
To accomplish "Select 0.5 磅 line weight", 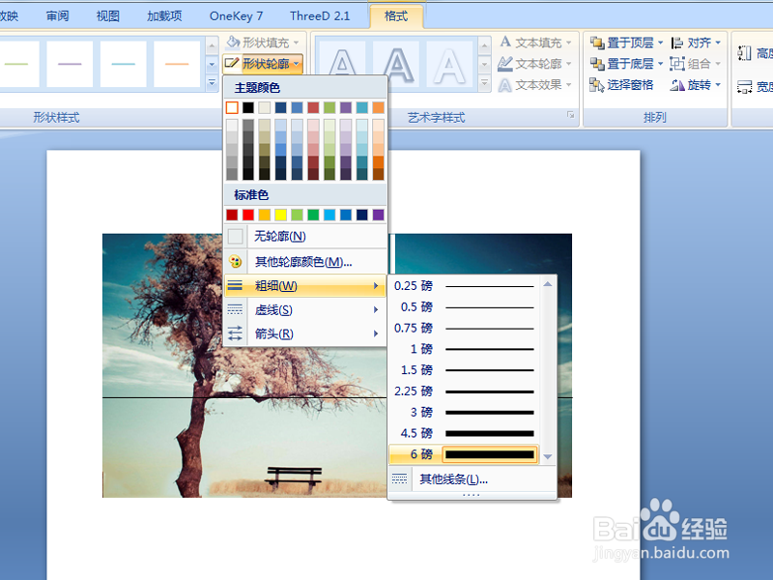I will click(x=465, y=307).
